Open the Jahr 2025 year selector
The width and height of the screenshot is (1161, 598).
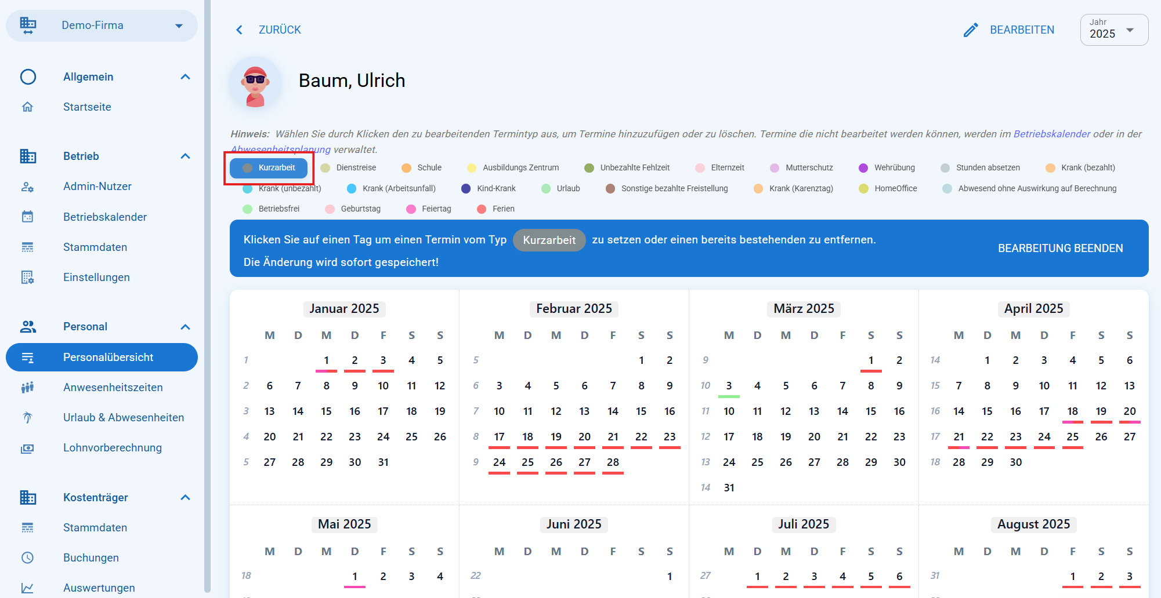(1114, 30)
